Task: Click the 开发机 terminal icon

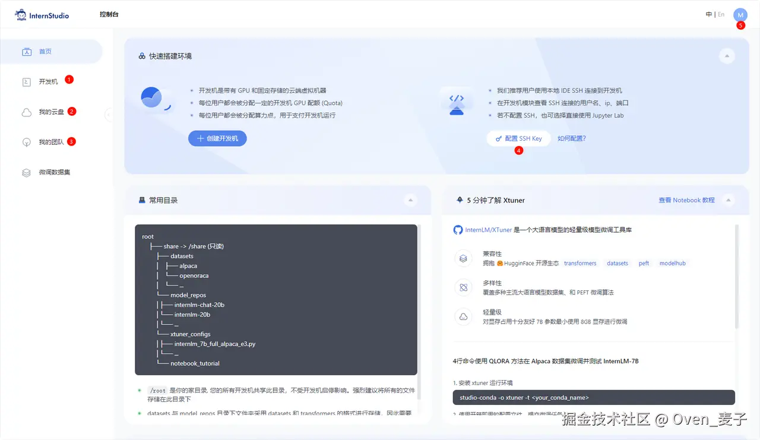Action: [27, 82]
